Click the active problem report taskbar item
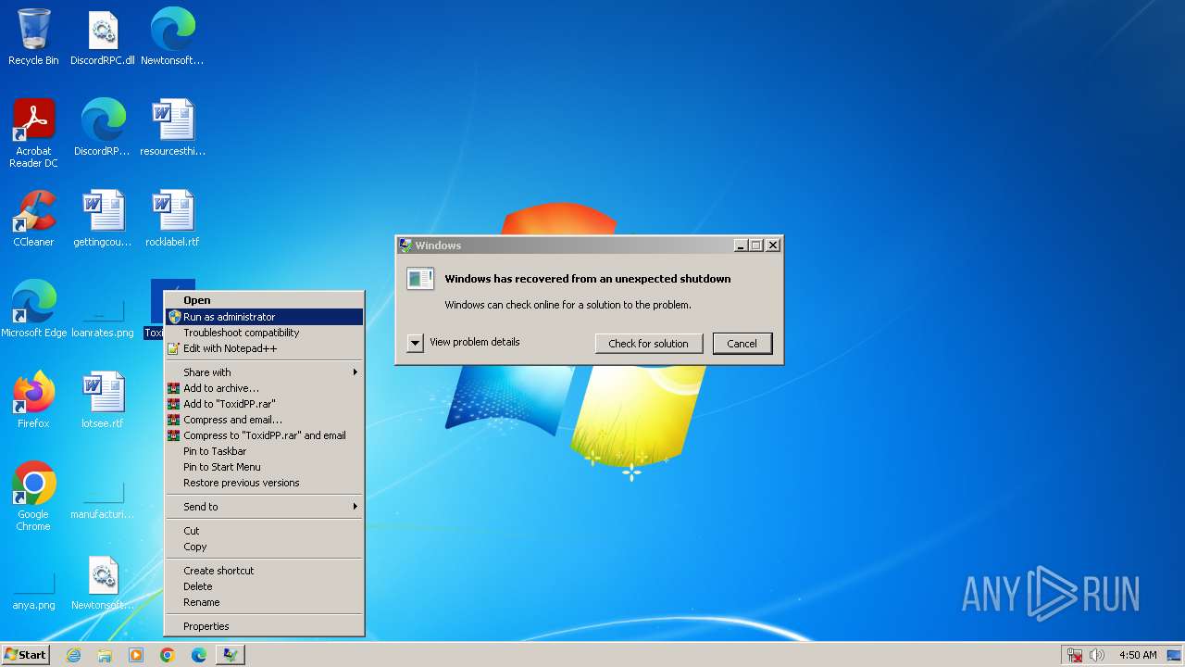 (x=231, y=655)
